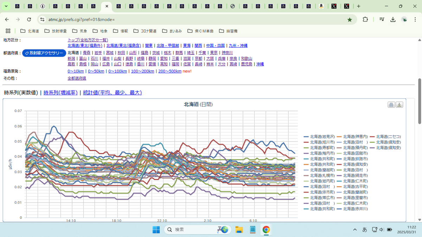This screenshot has height=237, width=422.
Task: Open File Explorer from taskbar
Action: pyautogui.click(x=239, y=230)
